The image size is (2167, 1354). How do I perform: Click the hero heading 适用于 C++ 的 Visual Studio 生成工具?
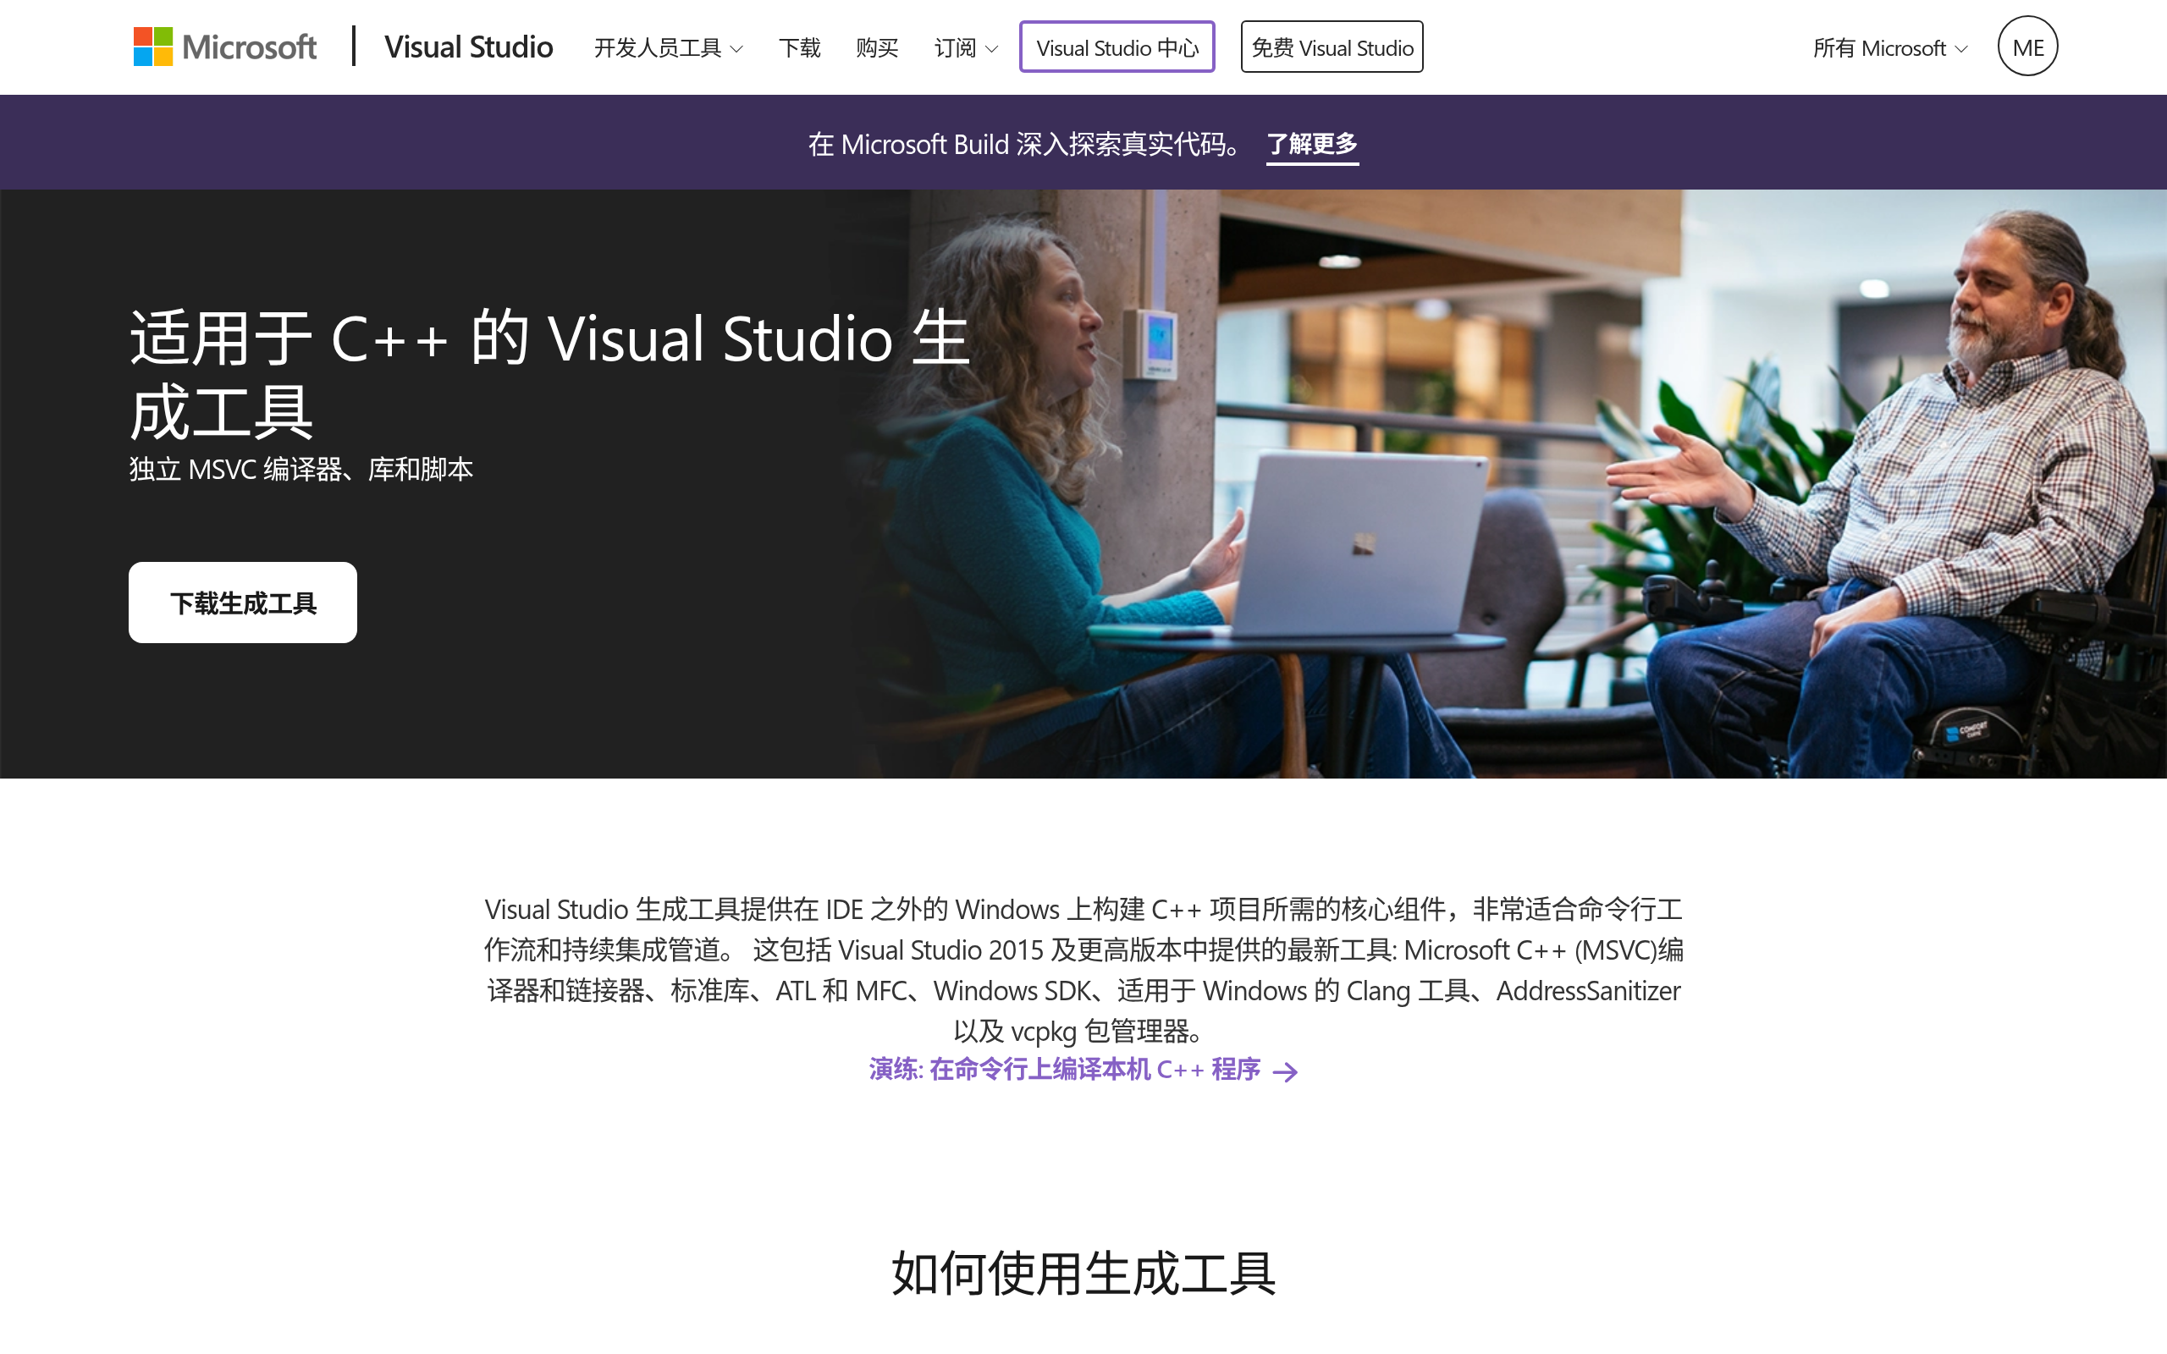(x=550, y=374)
